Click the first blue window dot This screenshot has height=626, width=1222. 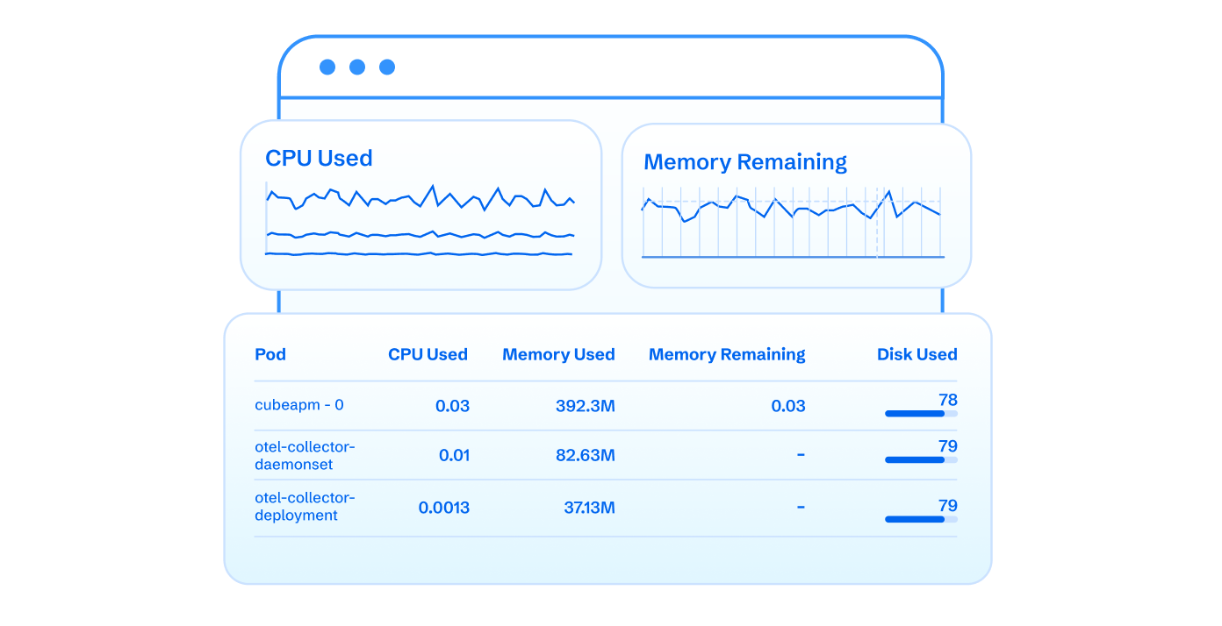(327, 68)
